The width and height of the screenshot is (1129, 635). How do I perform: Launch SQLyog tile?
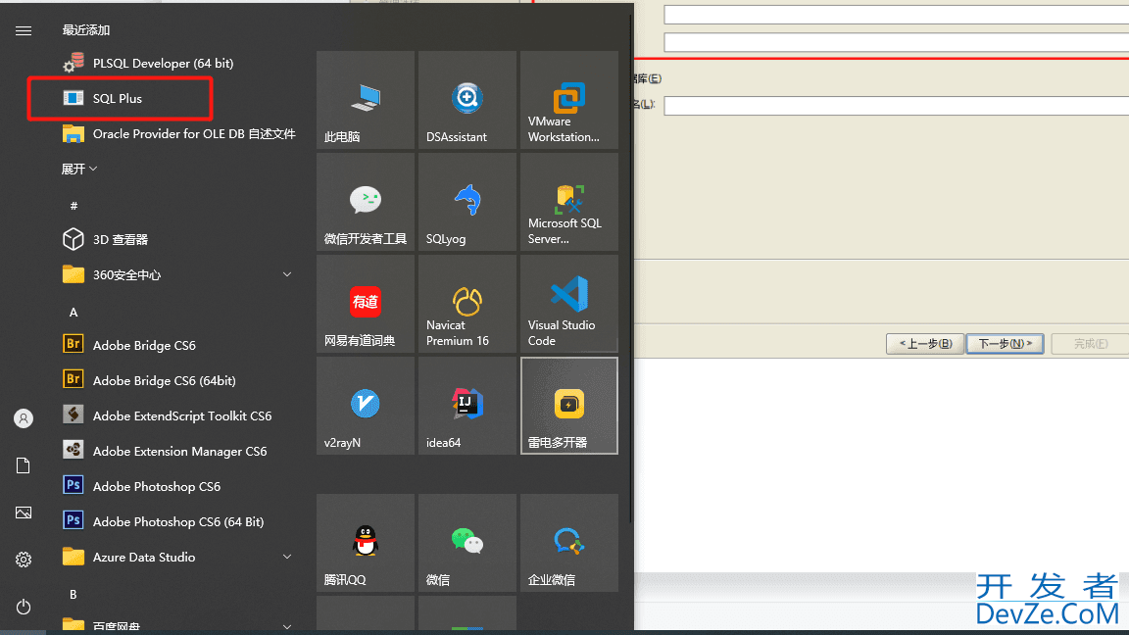(x=467, y=202)
